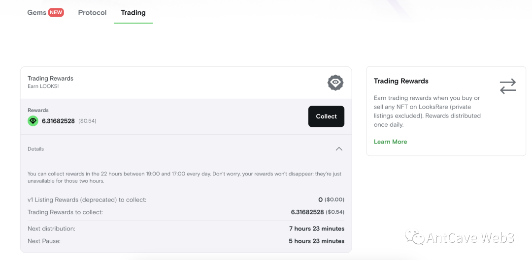Open the Gems tab

36,12
